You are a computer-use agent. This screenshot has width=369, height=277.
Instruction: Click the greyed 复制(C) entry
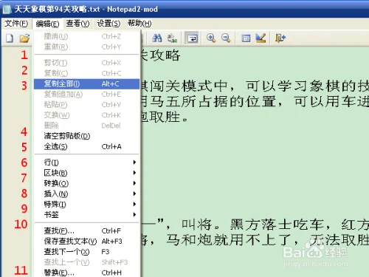pos(86,73)
